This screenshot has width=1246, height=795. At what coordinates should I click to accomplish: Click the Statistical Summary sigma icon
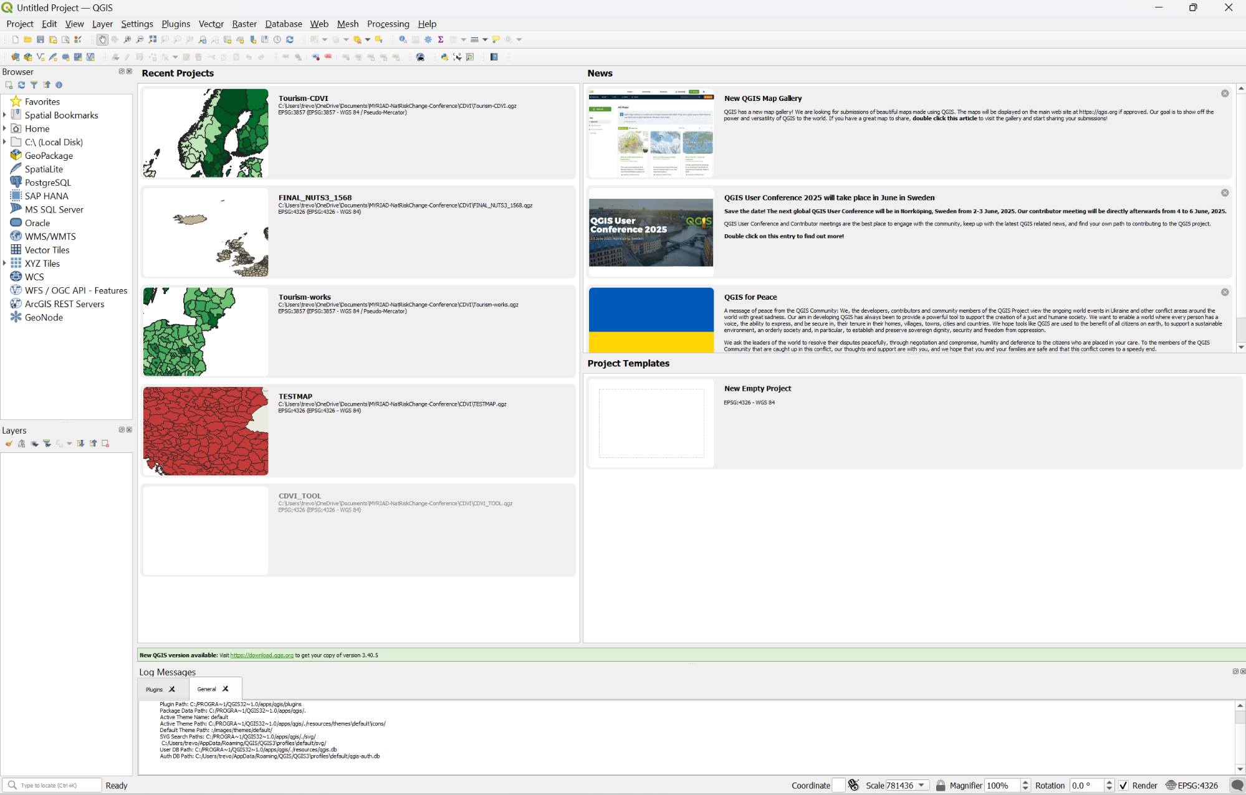click(441, 39)
